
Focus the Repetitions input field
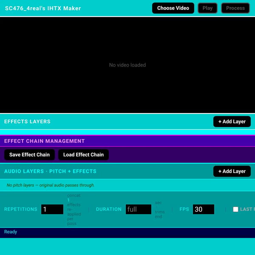pyautogui.click(x=52, y=209)
